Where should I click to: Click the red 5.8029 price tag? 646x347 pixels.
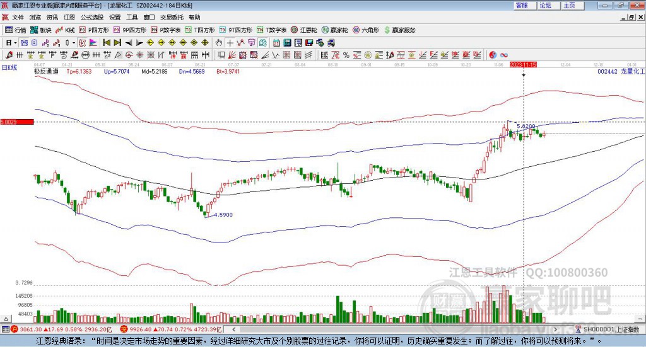17,122
